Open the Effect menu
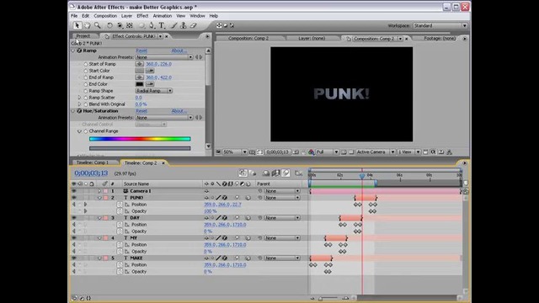The width and height of the screenshot is (539, 303). click(x=142, y=16)
